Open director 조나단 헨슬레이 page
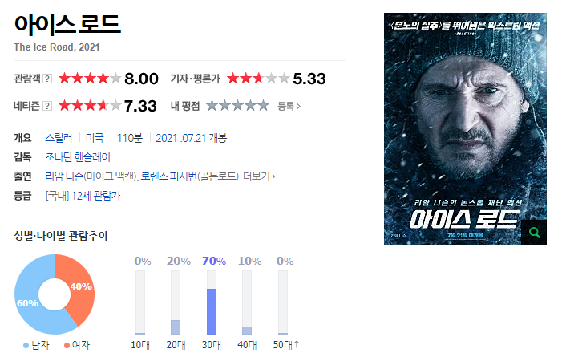Image resolution: width=562 pixels, height=361 pixels. pyautogui.click(x=78, y=157)
